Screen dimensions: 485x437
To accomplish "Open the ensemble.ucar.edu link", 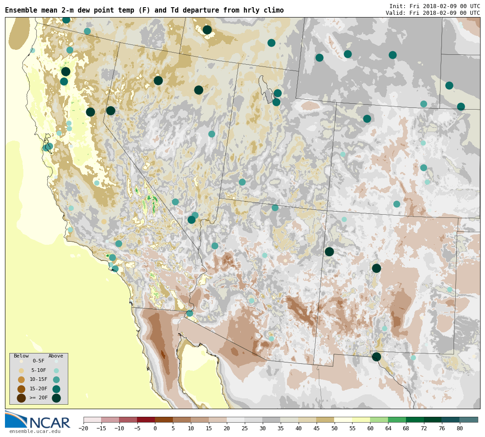I will pos(35,432).
